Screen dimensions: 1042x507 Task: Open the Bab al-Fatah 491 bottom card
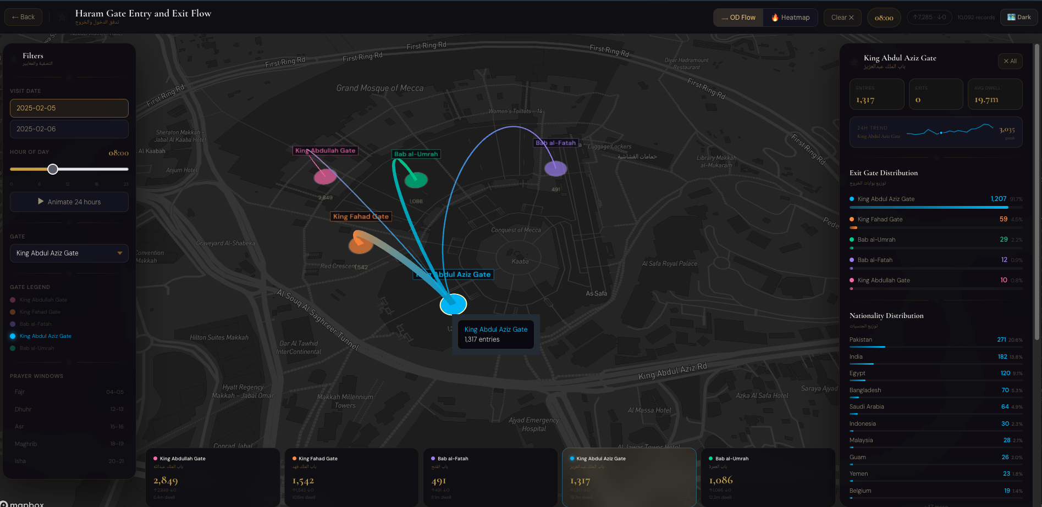[490, 477]
